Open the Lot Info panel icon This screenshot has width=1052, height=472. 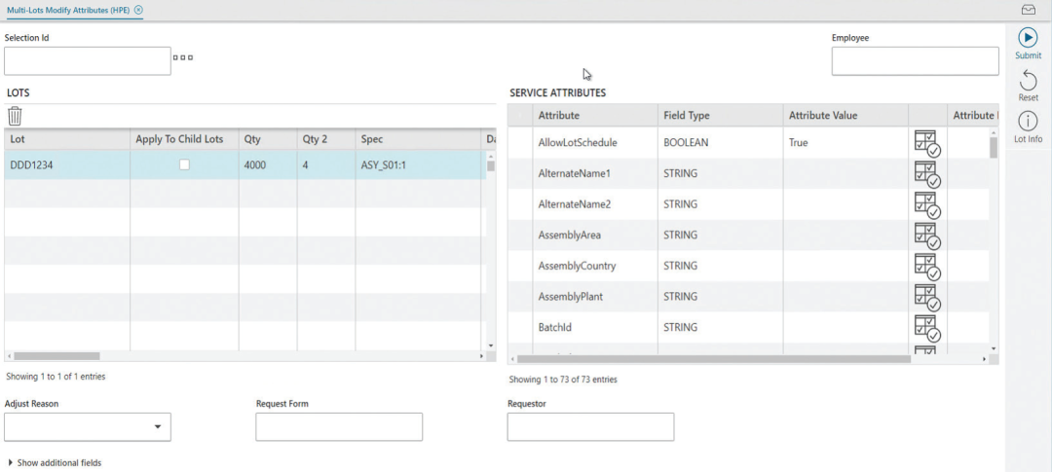(x=1028, y=122)
